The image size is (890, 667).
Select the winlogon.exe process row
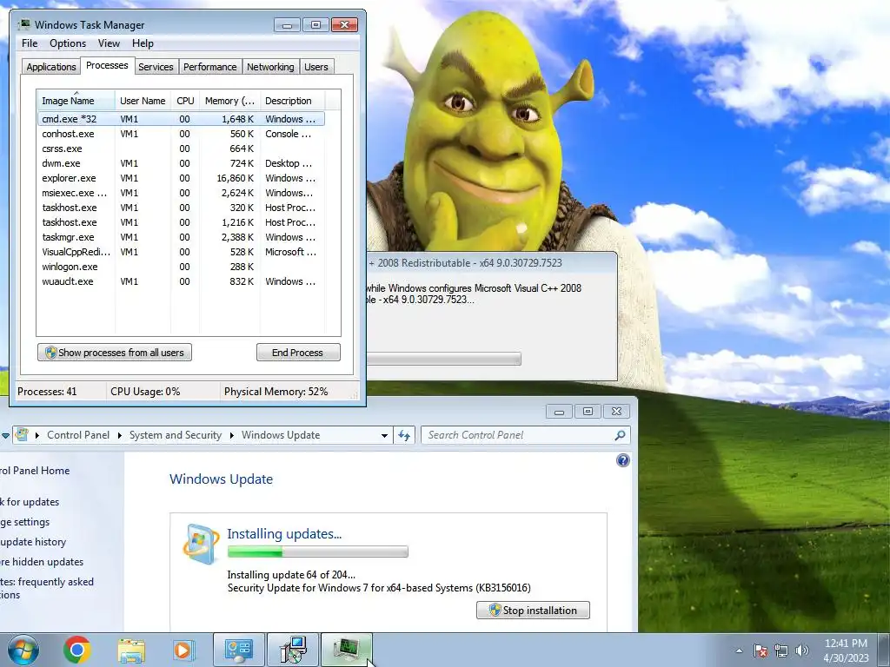pyautogui.click(x=181, y=267)
